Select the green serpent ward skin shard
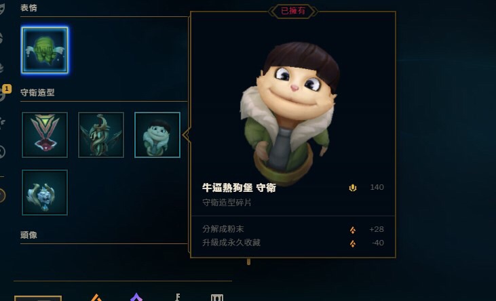The image size is (496, 301). click(101, 135)
